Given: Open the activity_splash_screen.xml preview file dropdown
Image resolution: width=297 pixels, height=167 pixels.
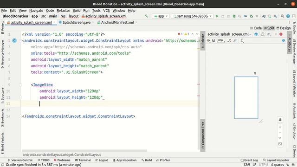Looking at the screenshot, I should 229,34.
